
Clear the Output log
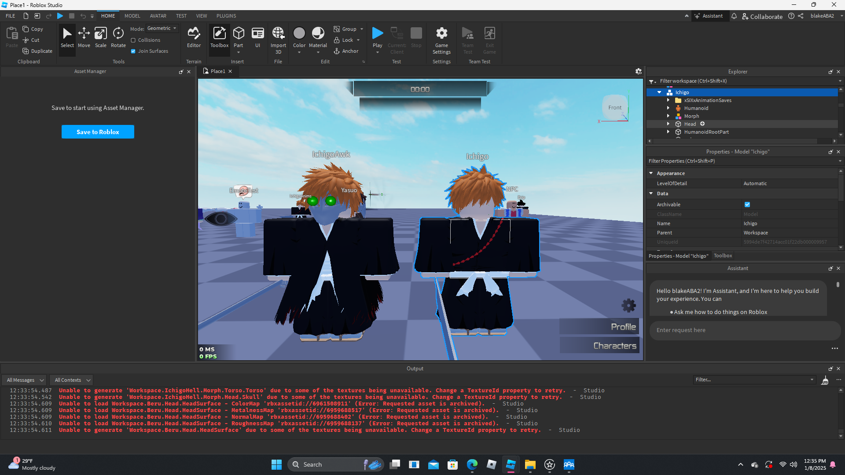[825, 380]
